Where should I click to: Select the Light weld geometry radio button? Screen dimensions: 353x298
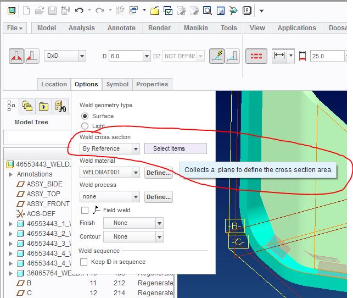[x=85, y=126]
